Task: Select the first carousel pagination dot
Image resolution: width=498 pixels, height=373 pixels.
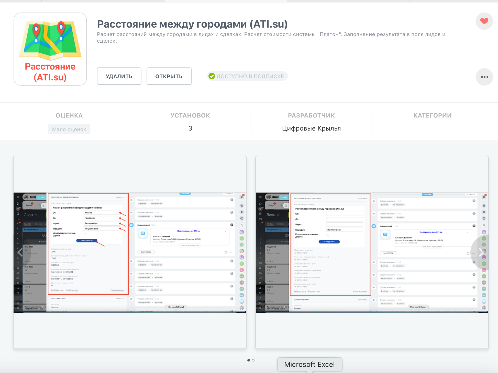Action: coord(249,360)
